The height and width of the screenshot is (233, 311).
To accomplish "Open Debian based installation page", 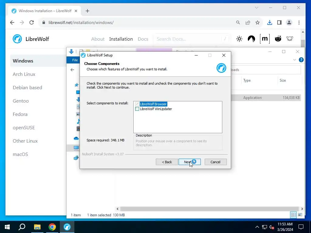I will 27,87.
